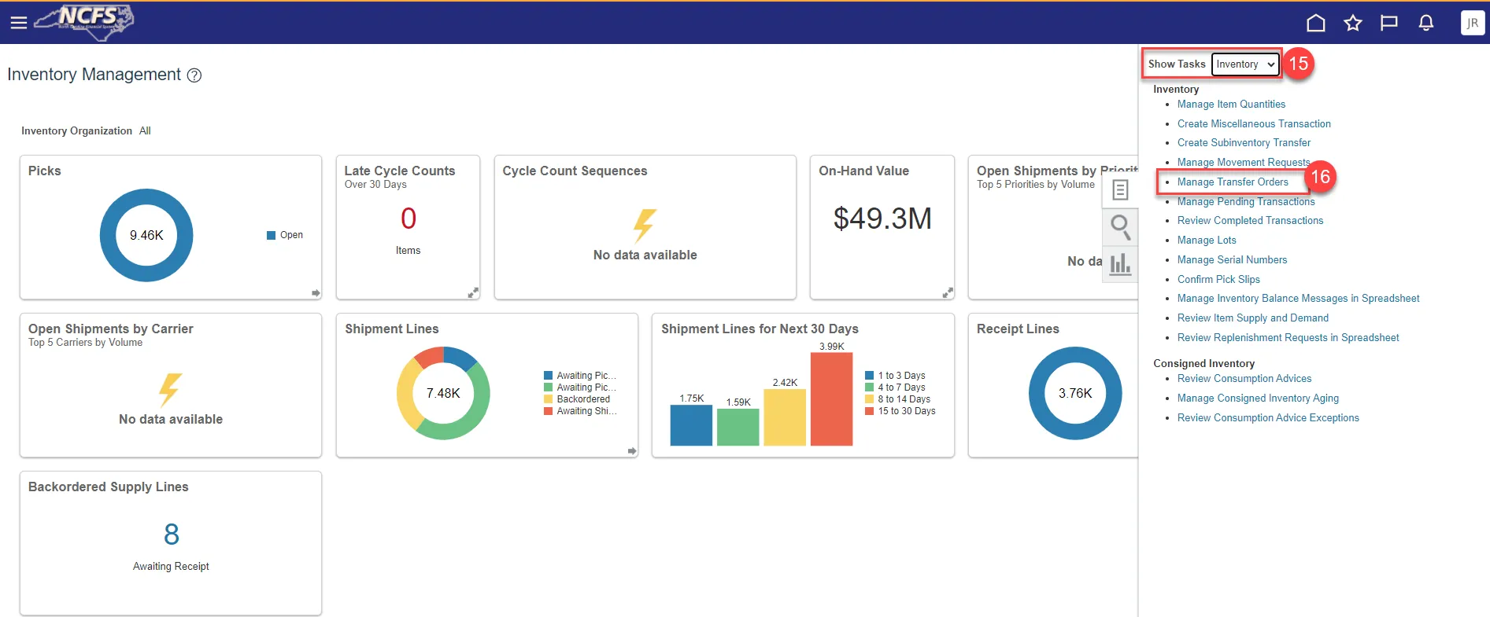Open the hamburger navigation menu

pos(19,23)
